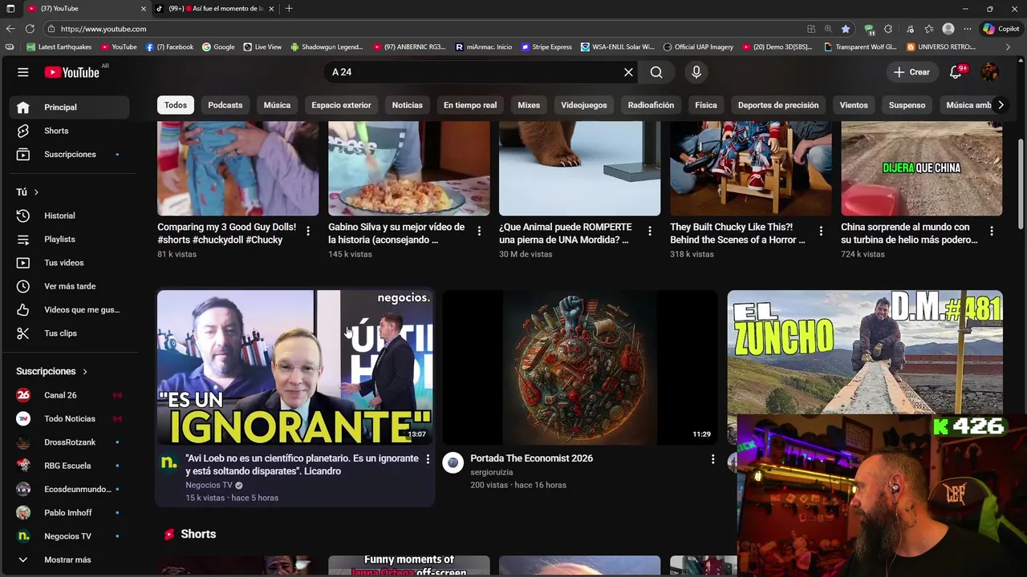Open Suscripciones in sidebar

[69, 154]
